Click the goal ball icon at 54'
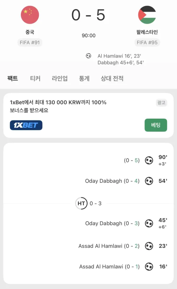Viewport: 177px width, 289px height. click(x=149, y=181)
